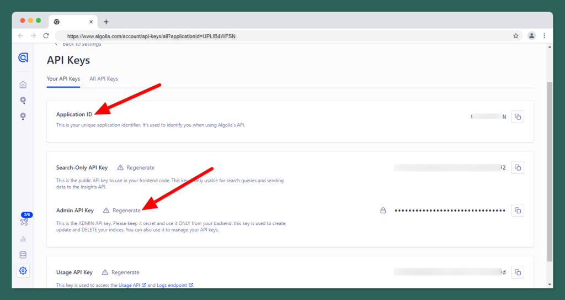Image resolution: width=565 pixels, height=300 pixels.
Task: Open the database data sources icon
Action: click(23, 255)
